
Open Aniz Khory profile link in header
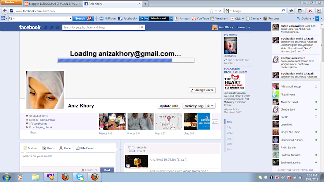(x=223, y=27)
